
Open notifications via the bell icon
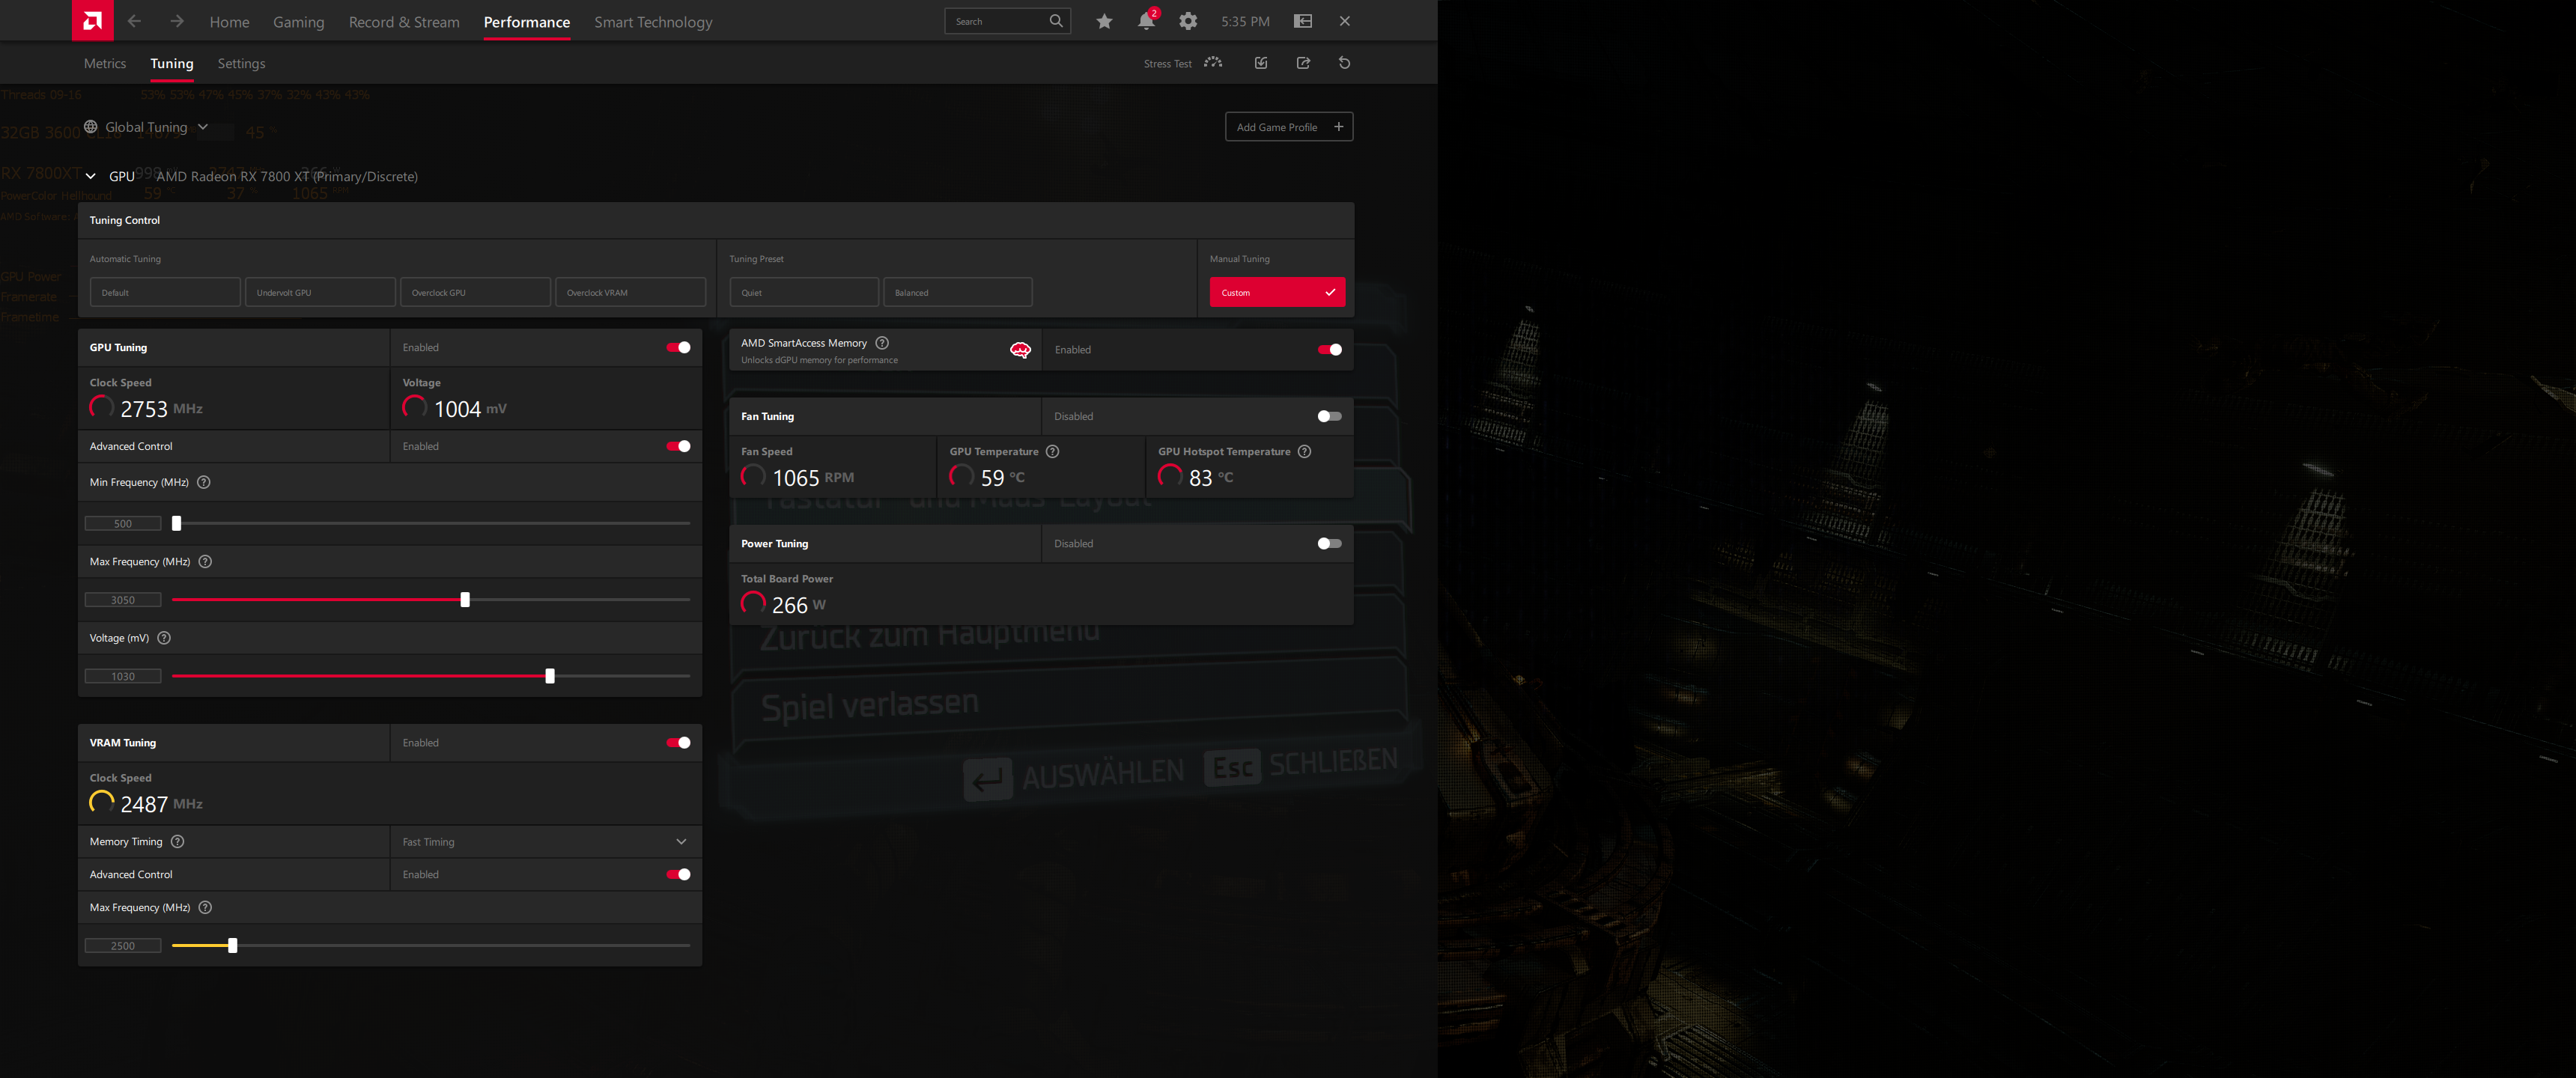click(x=1145, y=21)
